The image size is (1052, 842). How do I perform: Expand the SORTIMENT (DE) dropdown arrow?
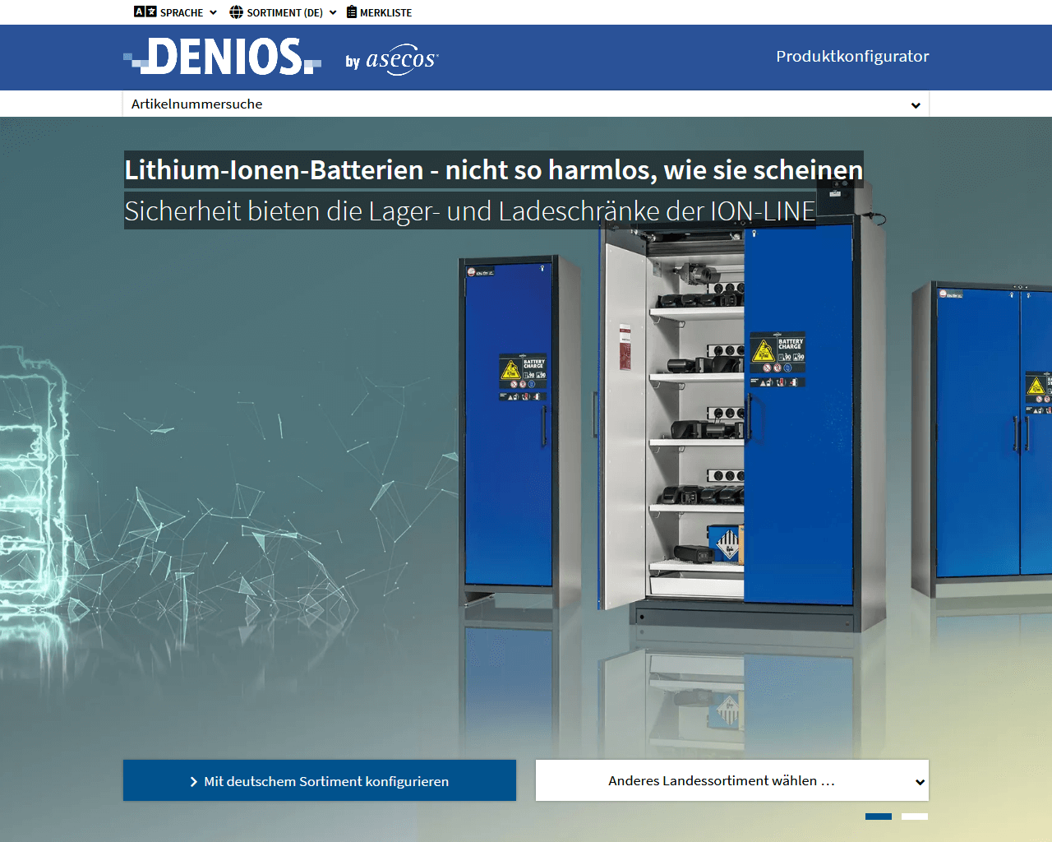click(x=333, y=12)
